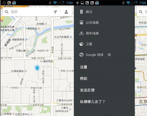
Task: Tap the 胡家园商场 shopping marker
Action: click(27, 39)
